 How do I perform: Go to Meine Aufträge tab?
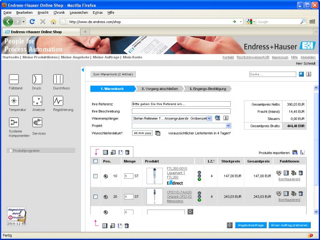point(106,57)
